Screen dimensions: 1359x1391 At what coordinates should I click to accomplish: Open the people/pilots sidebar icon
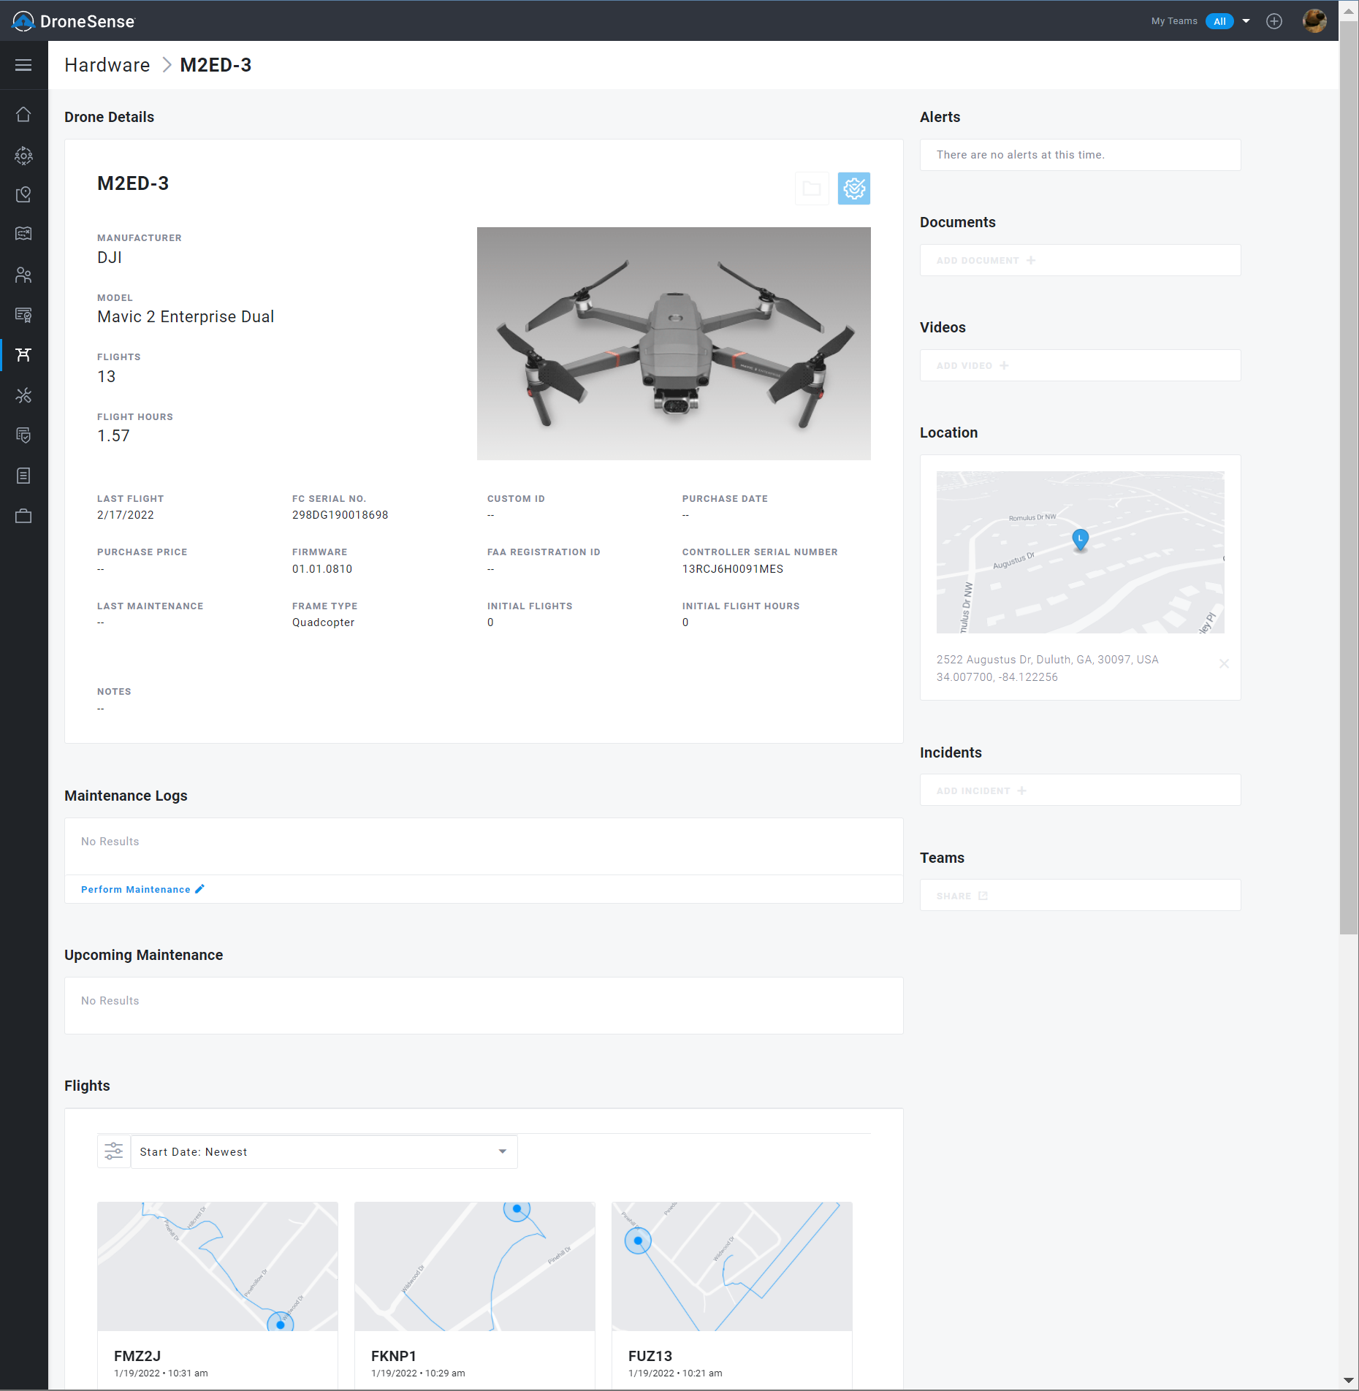coord(23,275)
